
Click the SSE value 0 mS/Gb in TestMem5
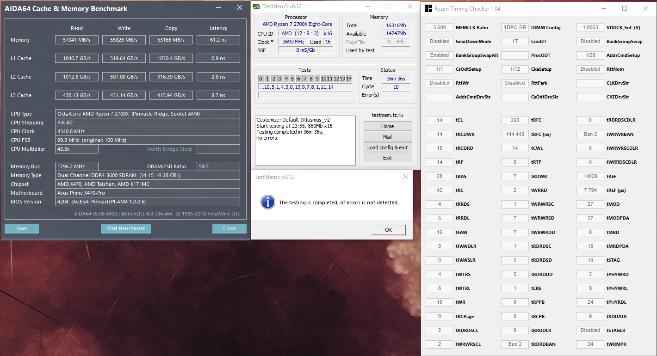(306, 50)
